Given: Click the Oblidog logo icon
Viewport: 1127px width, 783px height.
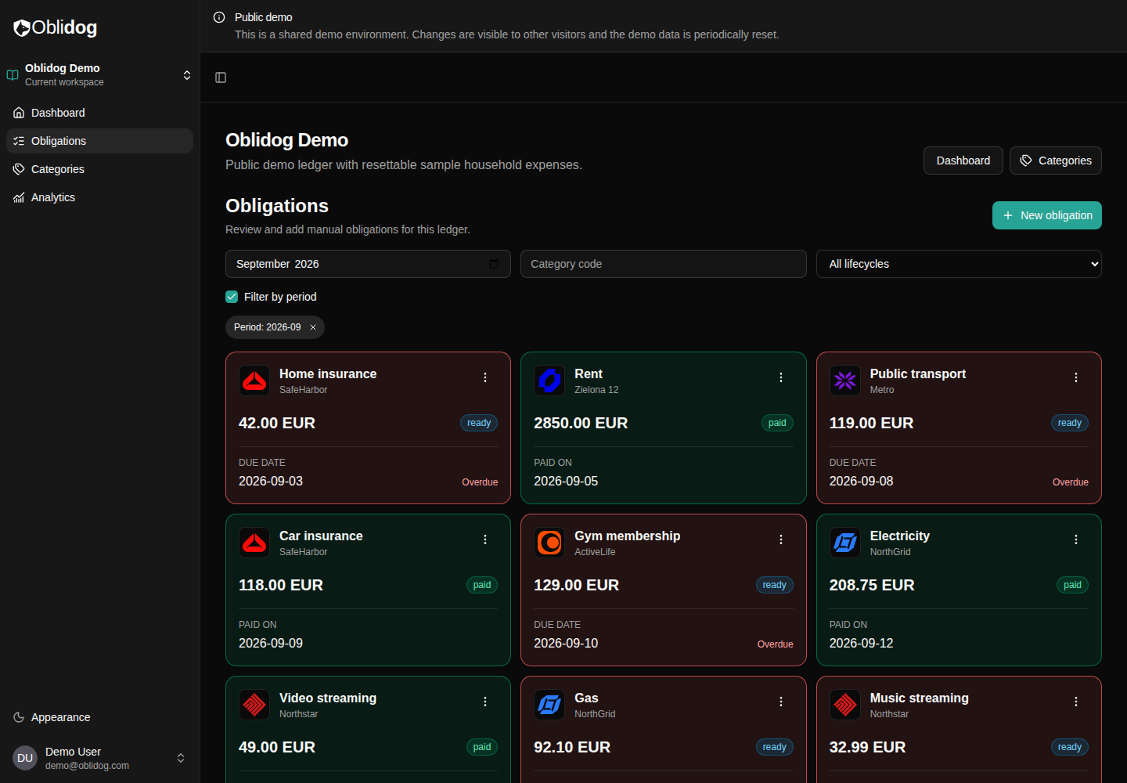Looking at the screenshot, I should click(x=22, y=28).
